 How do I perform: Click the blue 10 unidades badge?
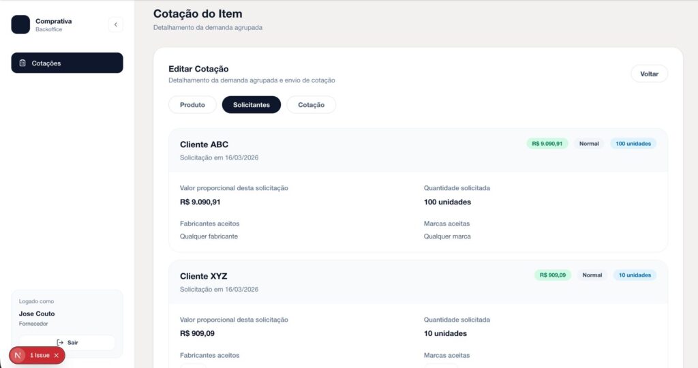pyautogui.click(x=635, y=275)
